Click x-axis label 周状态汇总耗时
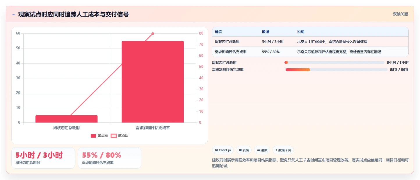 (67, 128)
